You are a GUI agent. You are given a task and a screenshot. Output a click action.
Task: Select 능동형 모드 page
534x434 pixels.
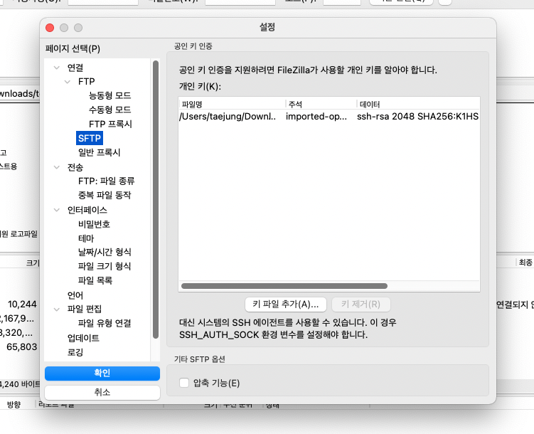(x=110, y=96)
